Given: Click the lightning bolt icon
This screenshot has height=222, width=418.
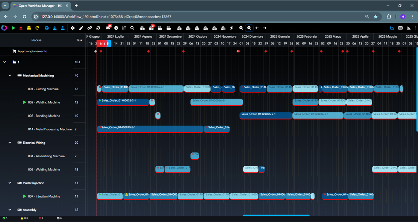Looking at the screenshot, I should click(x=232, y=28).
